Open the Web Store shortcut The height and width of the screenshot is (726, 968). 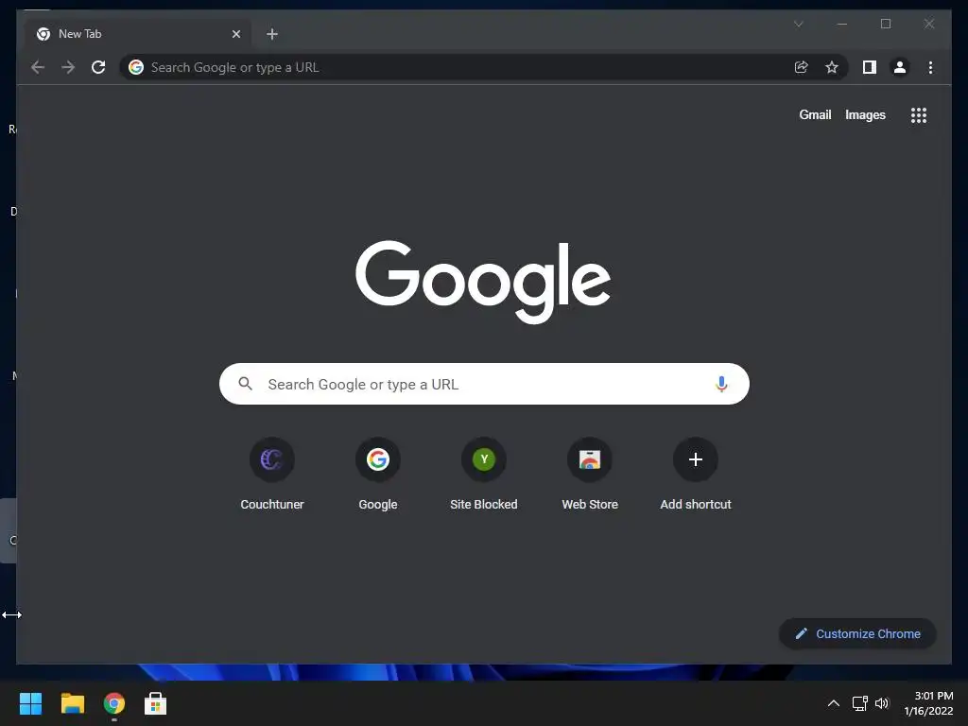tap(590, 475)
